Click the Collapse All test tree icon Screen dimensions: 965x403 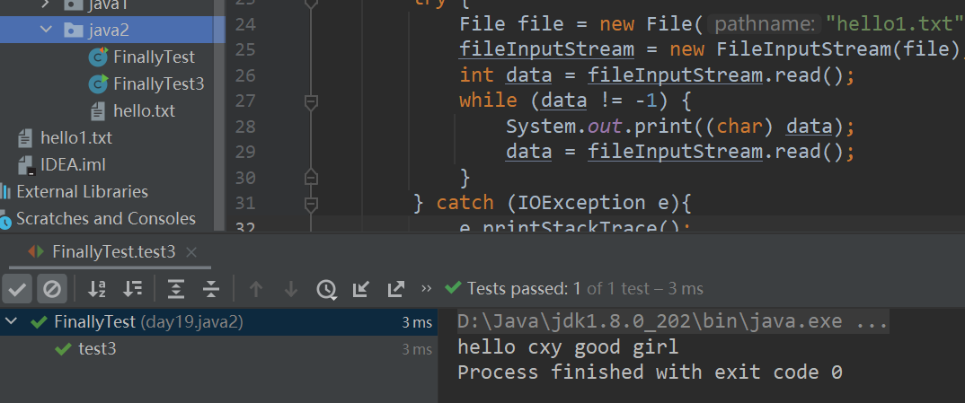(x=211, y=288)
